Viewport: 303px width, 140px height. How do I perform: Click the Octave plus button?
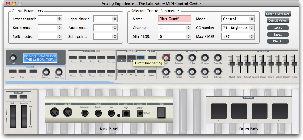[x=23, y=97]
